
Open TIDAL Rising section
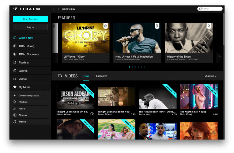click(30, 46)
